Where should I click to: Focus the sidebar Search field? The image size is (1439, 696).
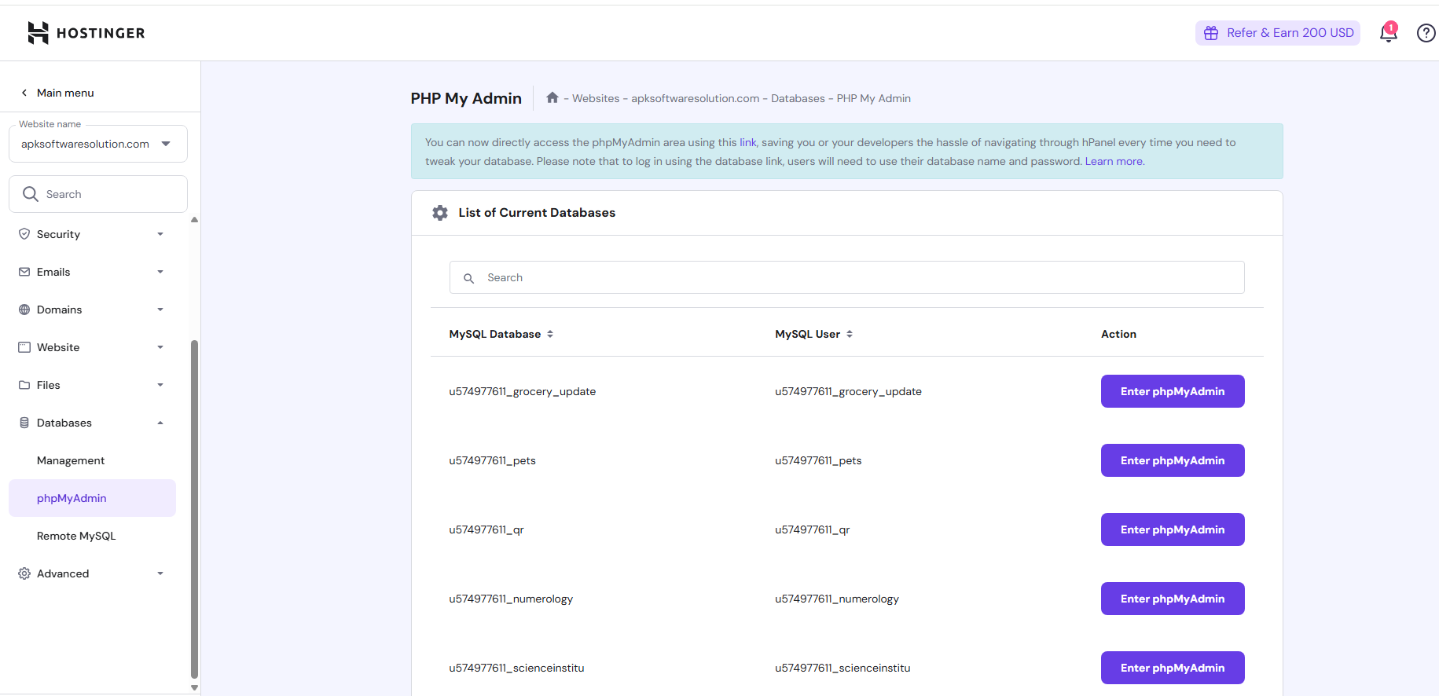coord(98,194)
